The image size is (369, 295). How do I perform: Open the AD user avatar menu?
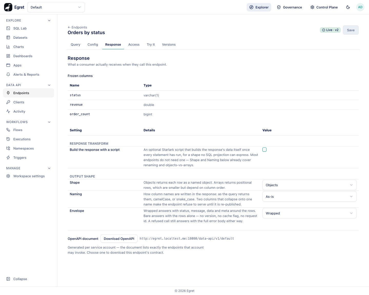coord(360,7)
